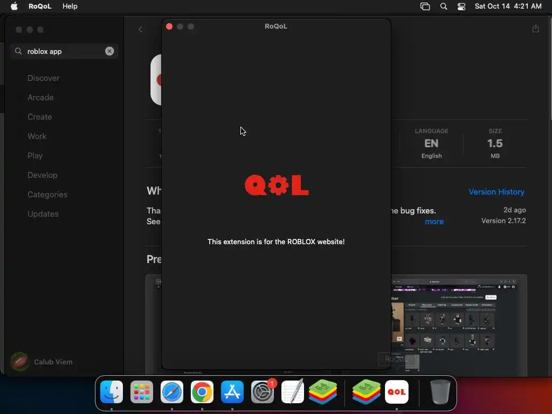Open the RoQoL menu in menu bar
Viewport: 552px width, 414px height.
pyautogui.click(x=40, y=6)
